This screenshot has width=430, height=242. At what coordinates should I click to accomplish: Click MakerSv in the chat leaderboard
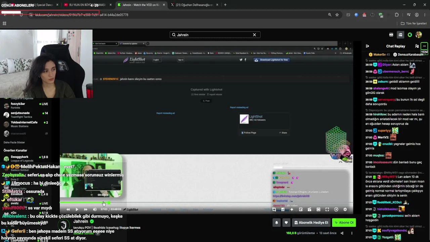(380, 54)
